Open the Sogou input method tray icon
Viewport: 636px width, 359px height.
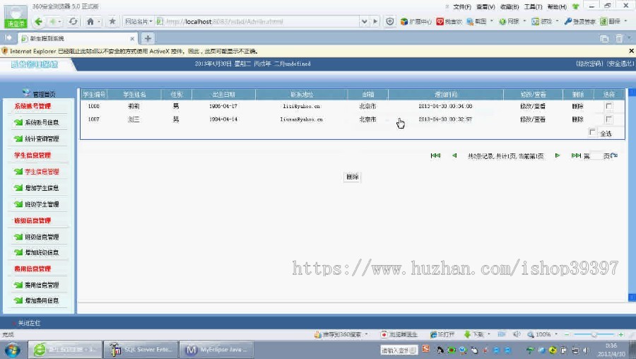click(425, 349)
